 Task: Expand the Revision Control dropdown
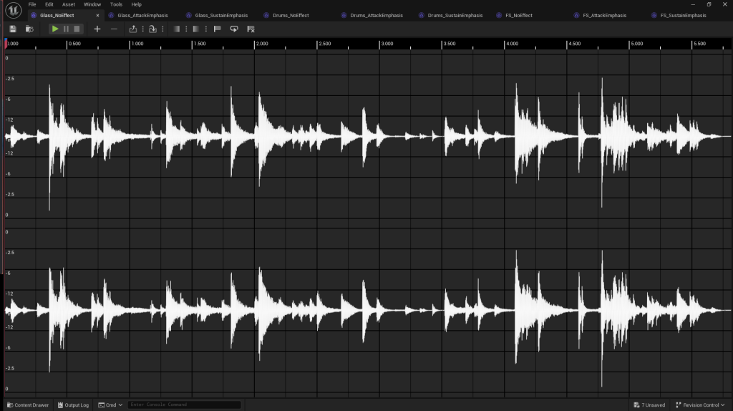700,405
